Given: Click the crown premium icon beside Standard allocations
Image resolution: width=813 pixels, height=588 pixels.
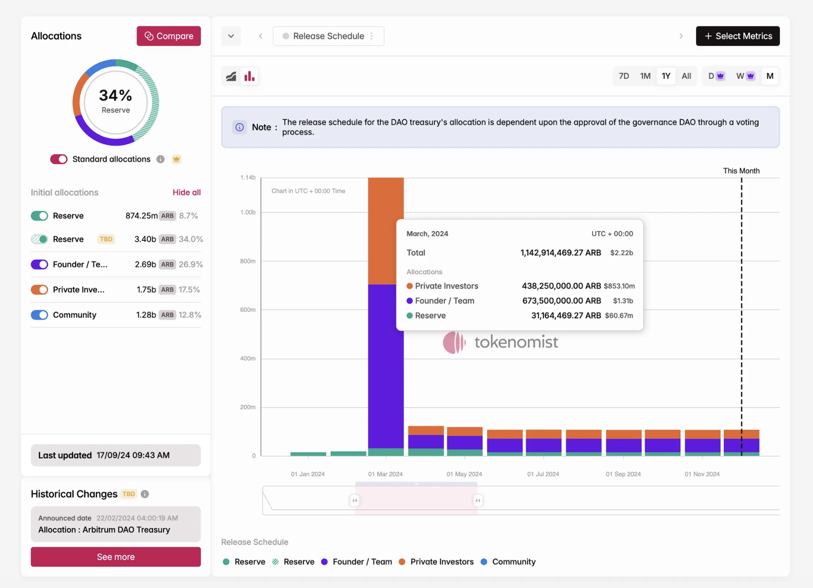Looking at the screenshot, I should [176, 159].
